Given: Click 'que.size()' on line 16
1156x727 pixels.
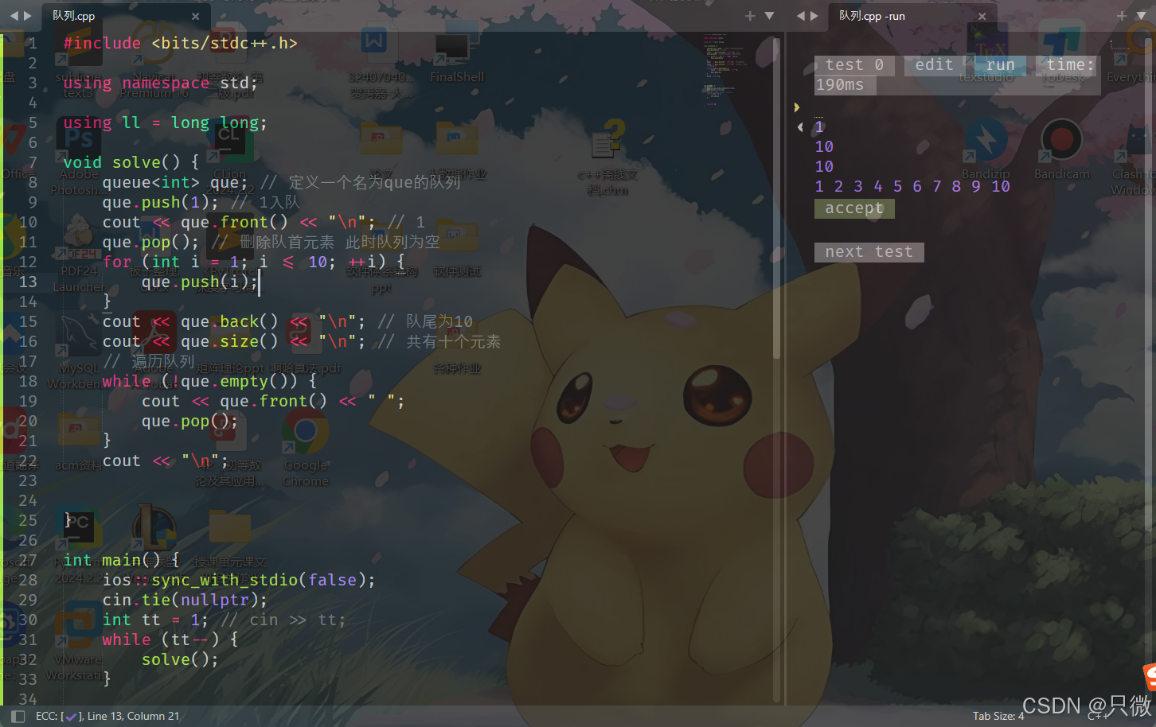Looking at the screenshot, I should (x=229, y=342).
